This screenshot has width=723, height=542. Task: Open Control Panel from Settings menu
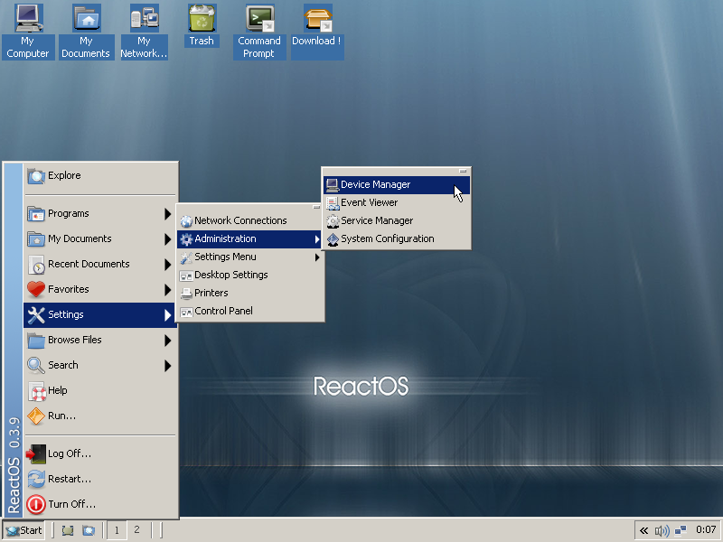point(223,312)
